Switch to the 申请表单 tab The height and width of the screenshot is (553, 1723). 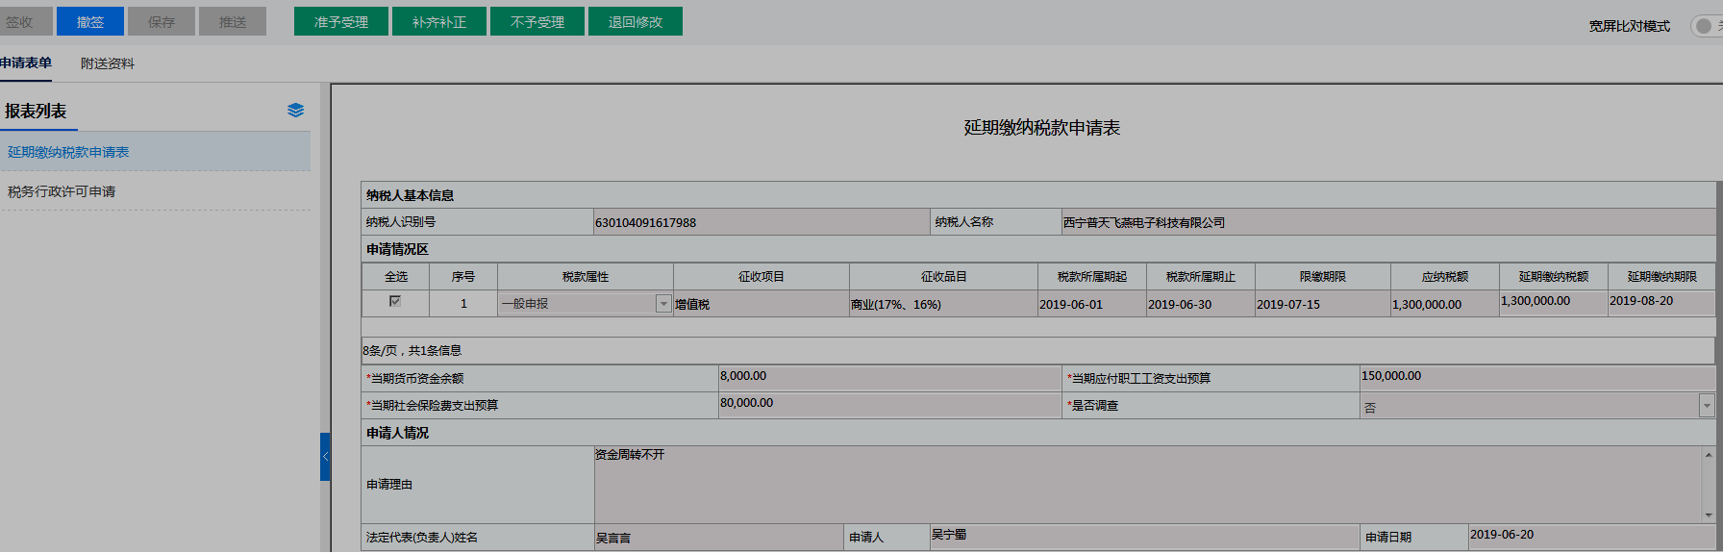tap(26, 63)
